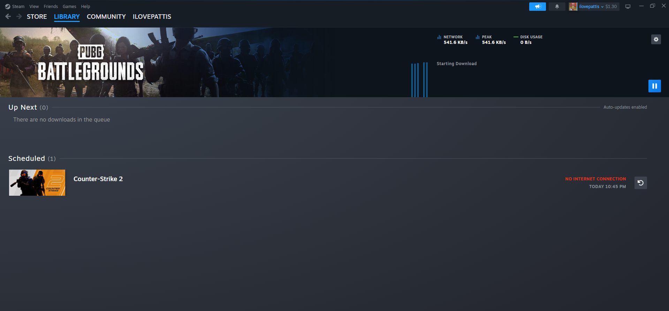Close the Steam window

[x=664, y=6]
